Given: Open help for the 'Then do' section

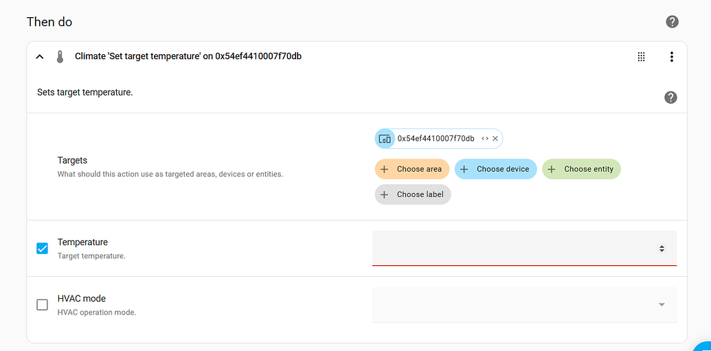Looking at the screenshot, I should (x=672, y=21).
